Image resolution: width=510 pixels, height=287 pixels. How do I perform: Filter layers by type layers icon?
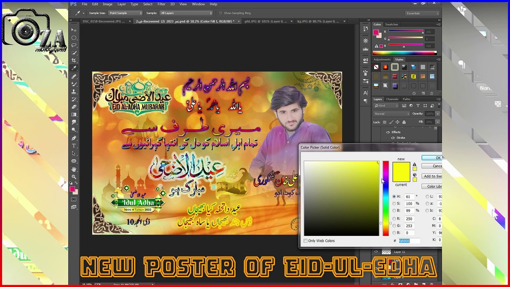[418, 106]
